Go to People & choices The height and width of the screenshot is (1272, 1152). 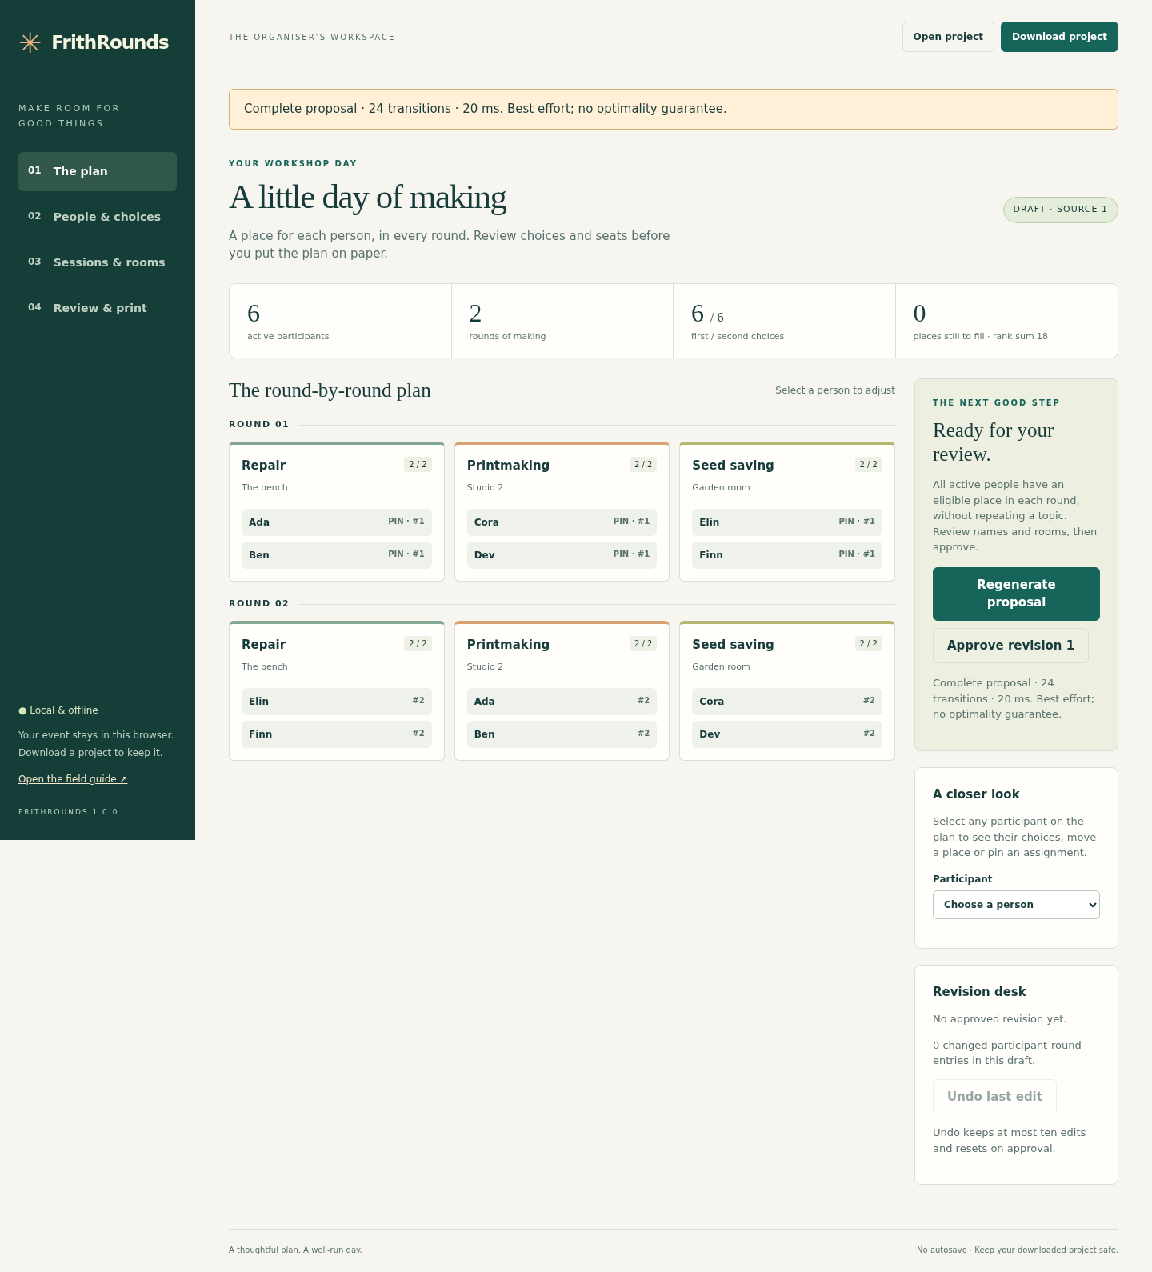98,217
